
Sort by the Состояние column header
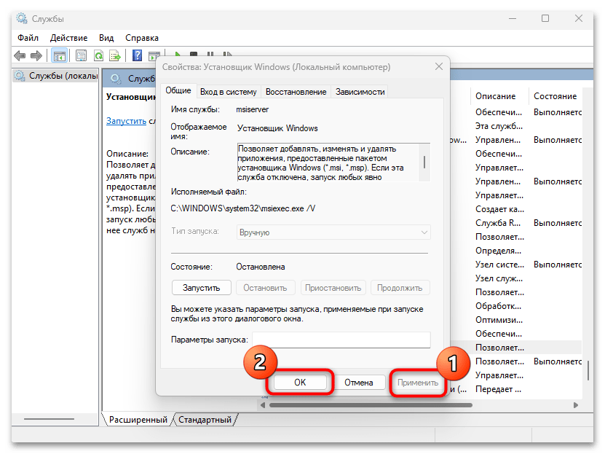click(x=555, y=96)
